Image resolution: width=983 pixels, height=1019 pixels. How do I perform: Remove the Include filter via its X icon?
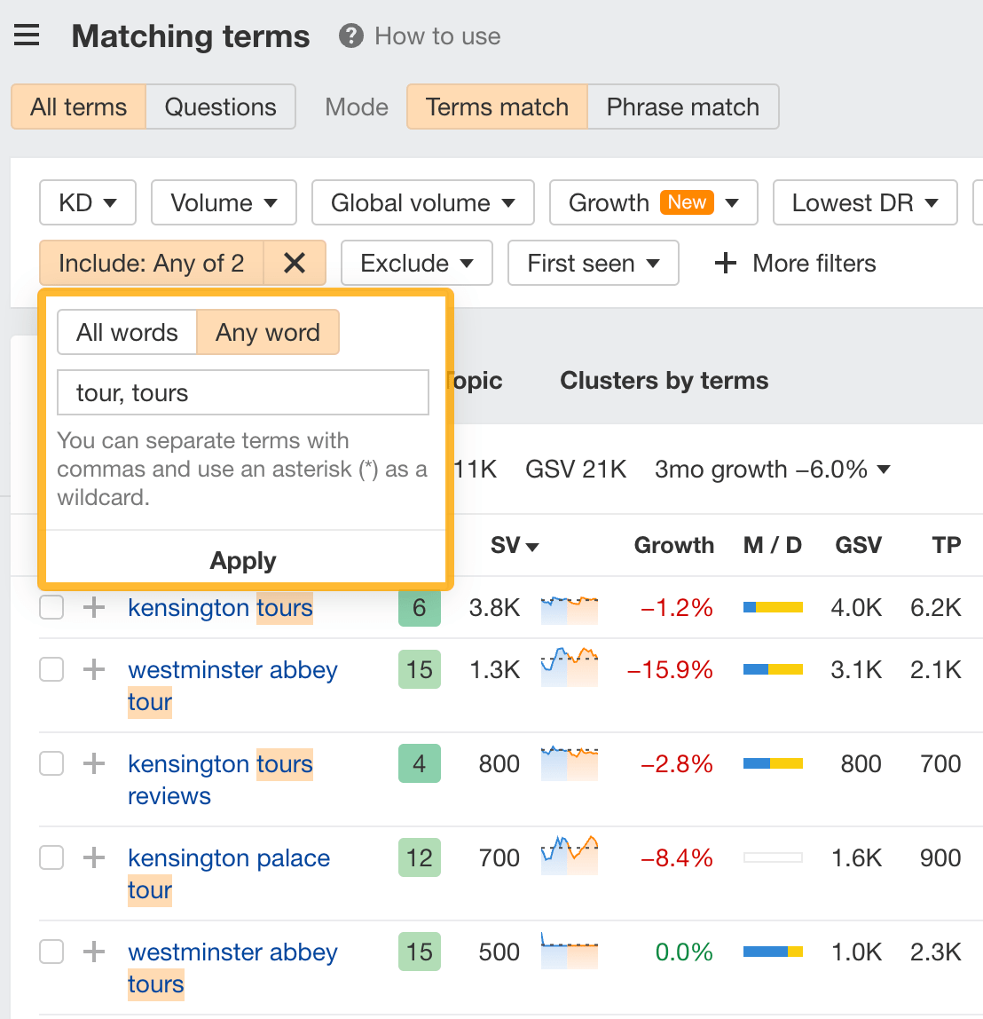[x=295, y=263]
